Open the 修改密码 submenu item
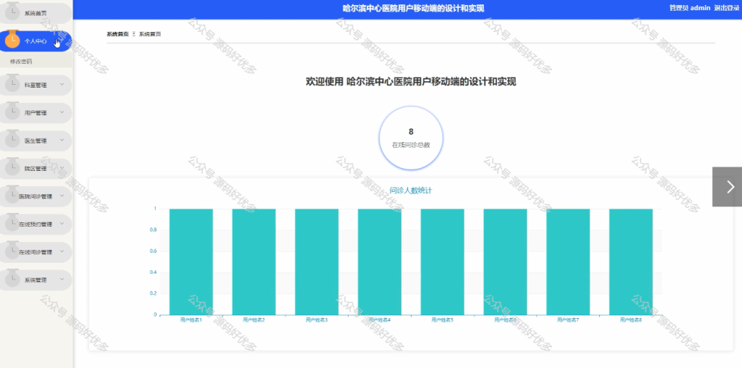 coord(21,62)
